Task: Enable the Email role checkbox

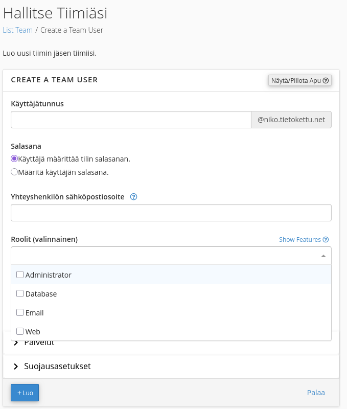Action: pyautogui.click(x=20, y=312)
